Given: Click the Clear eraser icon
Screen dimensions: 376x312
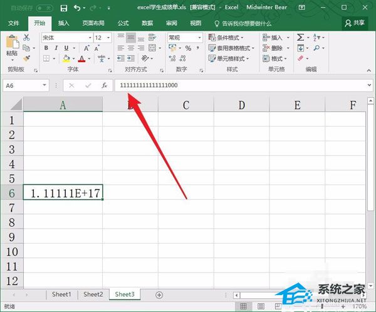Looking at the screenshot, I should pos(300,58).
